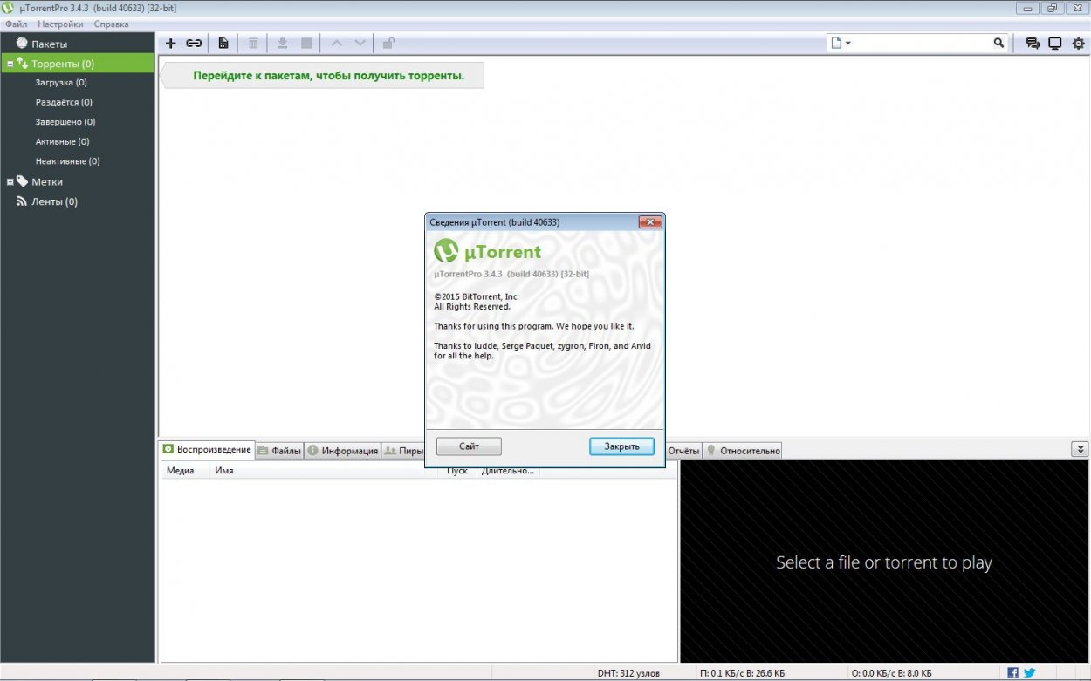The height and width of the screenshot is (681, 1091).
Task: Expand the Метки tree node
Action: point(10,181)
